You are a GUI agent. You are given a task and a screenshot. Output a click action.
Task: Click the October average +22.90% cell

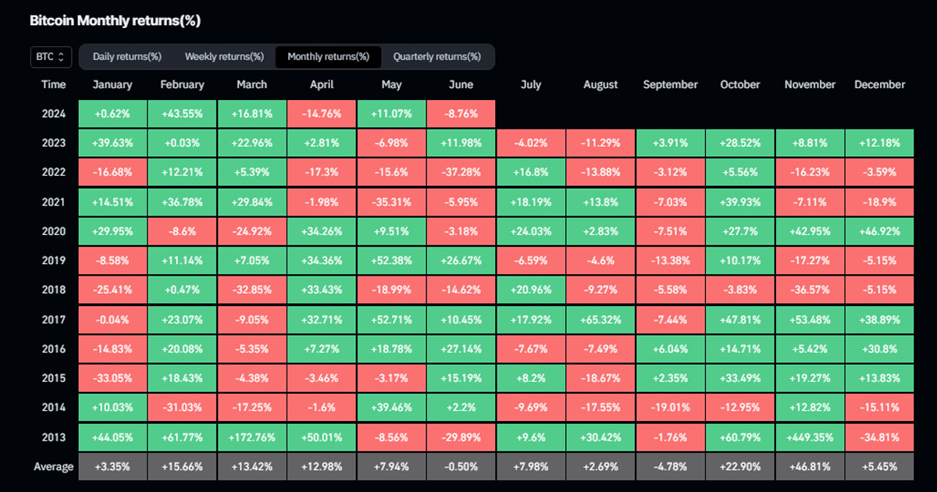740,467
